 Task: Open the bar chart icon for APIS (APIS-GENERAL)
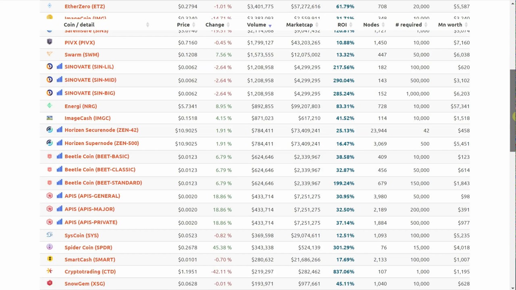click(x=59, y=195)
